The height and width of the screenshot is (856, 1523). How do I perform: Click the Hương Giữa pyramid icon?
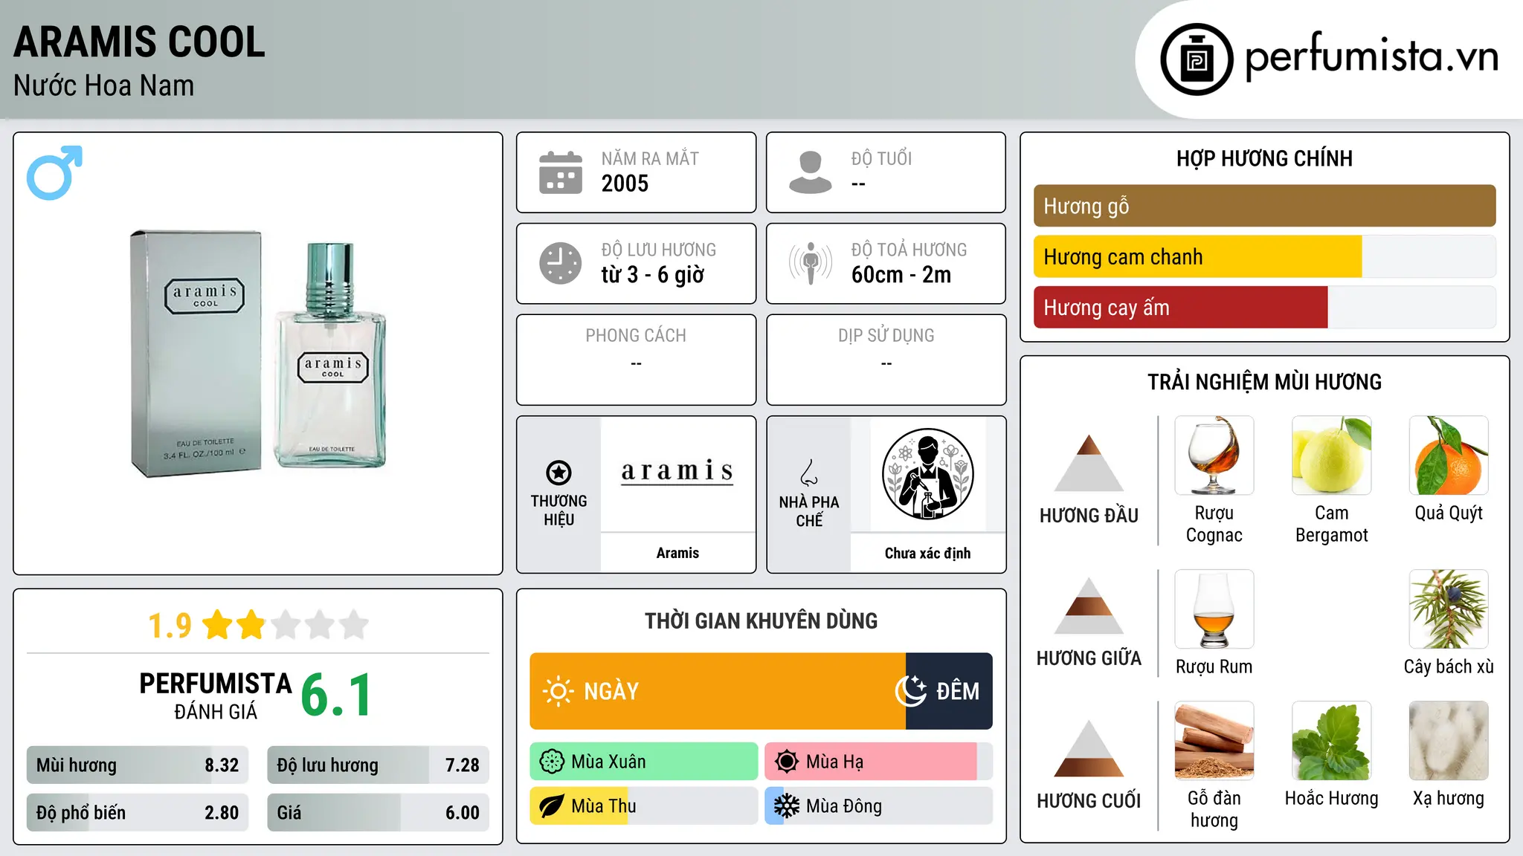click(x=1089, y=606)
